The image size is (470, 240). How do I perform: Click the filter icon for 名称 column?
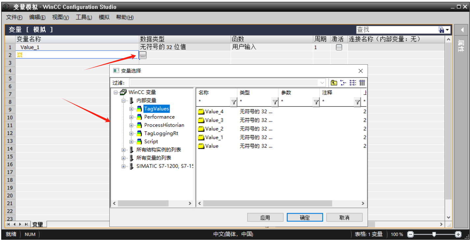(234, 102)
